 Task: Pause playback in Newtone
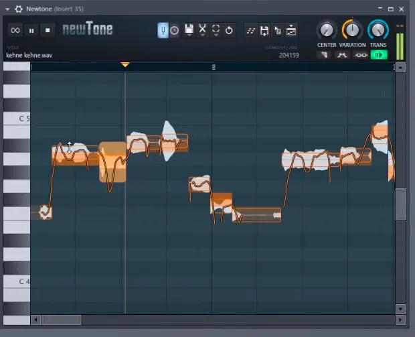(31, 30)
